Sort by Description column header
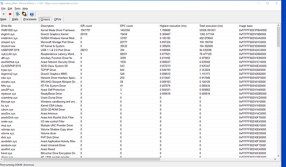The height and width of the screenshot is (167, 286). pos(59,26)
